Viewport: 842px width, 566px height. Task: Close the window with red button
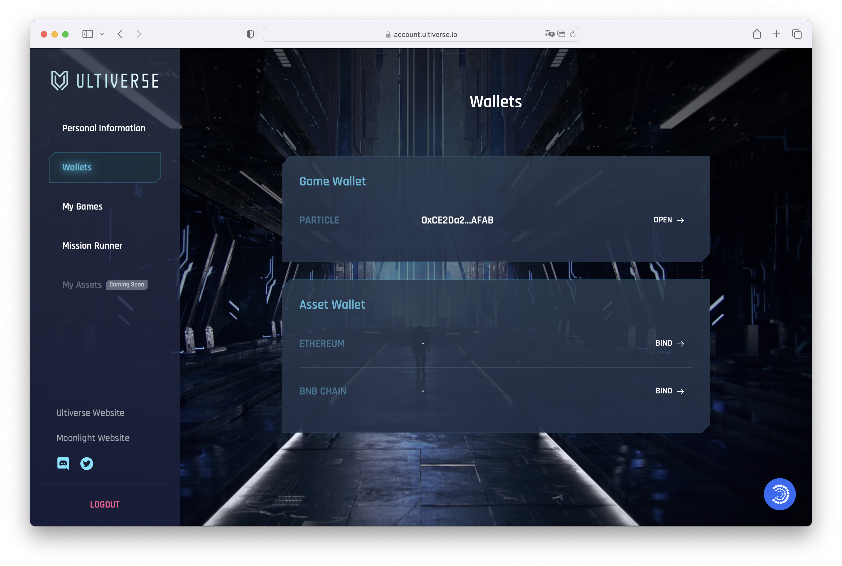point(44,34)
